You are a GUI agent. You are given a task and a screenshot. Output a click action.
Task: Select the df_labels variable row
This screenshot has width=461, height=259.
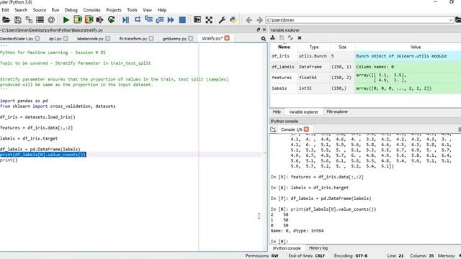pos(365,67)
